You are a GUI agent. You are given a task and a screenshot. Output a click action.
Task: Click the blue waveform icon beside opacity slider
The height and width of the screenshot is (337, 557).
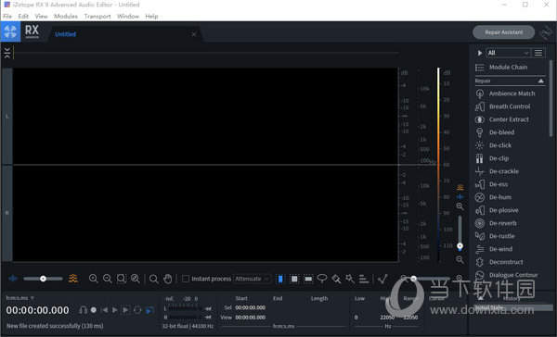pyautogui.click(x=13, y=279)
